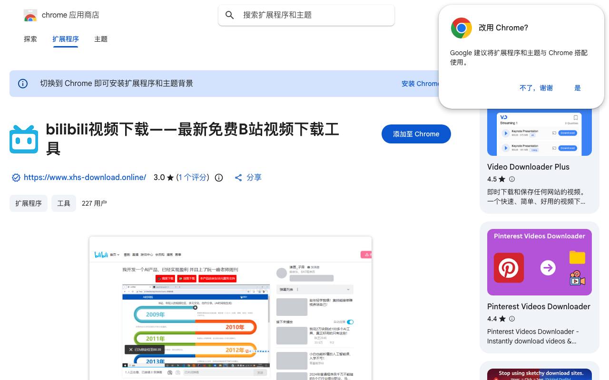Image resolution: width=609 pixels, height=380 pixels.
Task: Switch to the 主题 tab
Action: point(101,39)
